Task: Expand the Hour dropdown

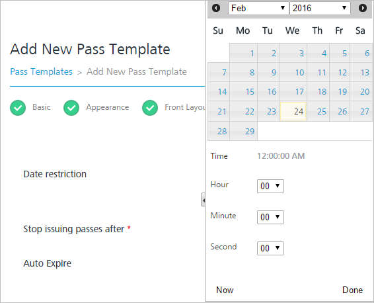Action: click(270, 186)
